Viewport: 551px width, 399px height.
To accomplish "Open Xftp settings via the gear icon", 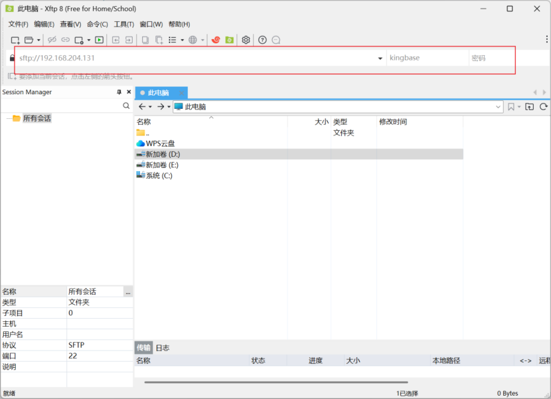I will click(x=245, y=40).
